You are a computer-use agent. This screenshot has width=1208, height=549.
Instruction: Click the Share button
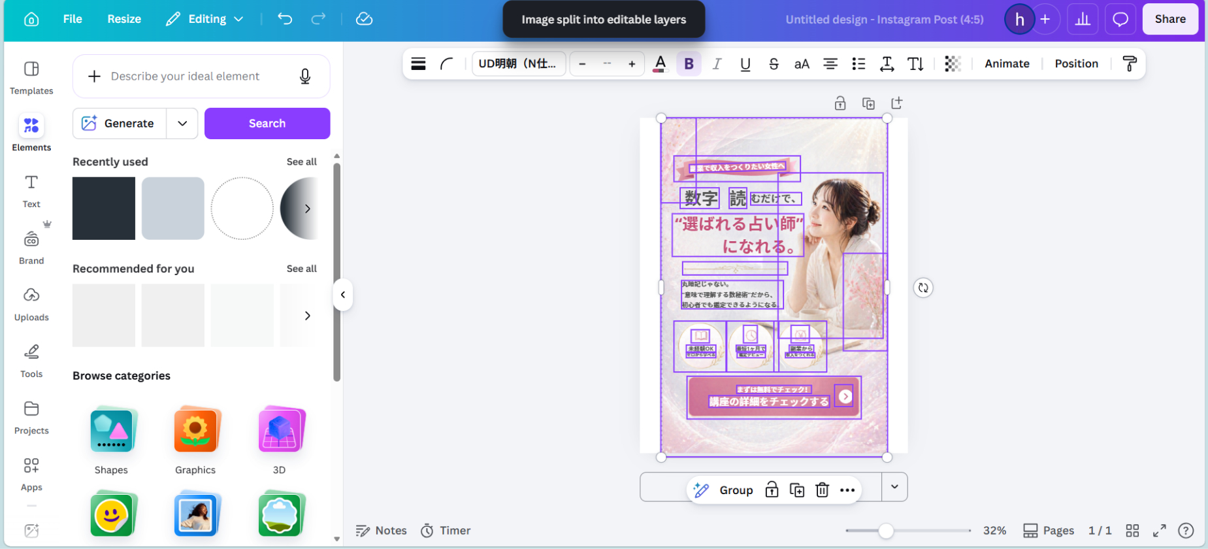pos(1170,20)
